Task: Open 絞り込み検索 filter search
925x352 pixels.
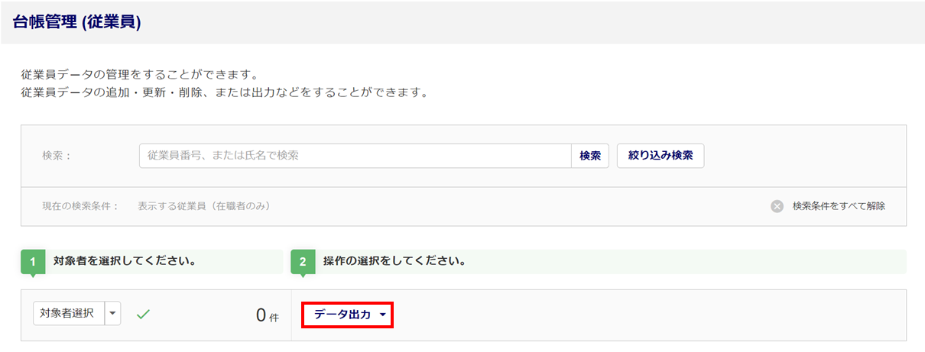Action: tap(660, 156)
